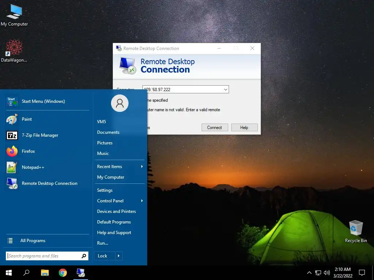Show hidden tray icons chevron
The image size is (374, 280).
309,273
